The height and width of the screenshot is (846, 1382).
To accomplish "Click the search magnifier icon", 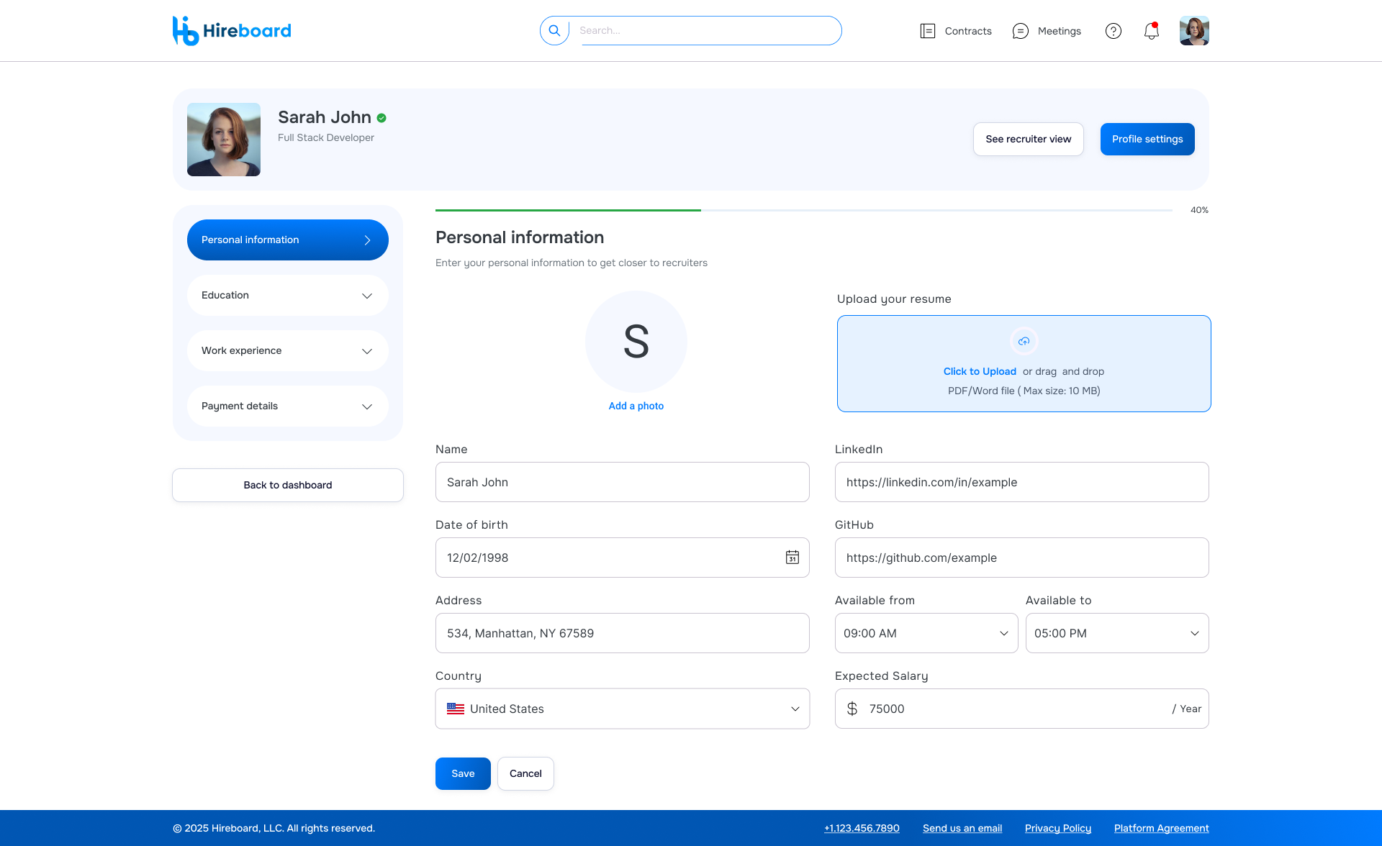I will [554, 31].
